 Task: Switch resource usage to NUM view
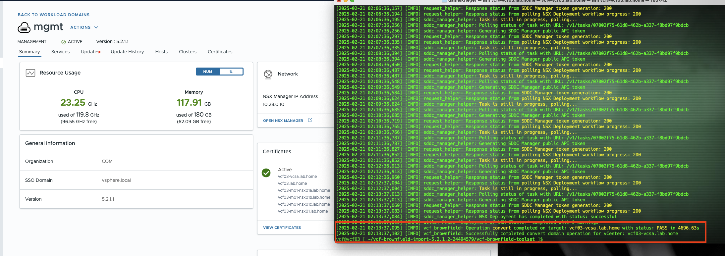208,72
